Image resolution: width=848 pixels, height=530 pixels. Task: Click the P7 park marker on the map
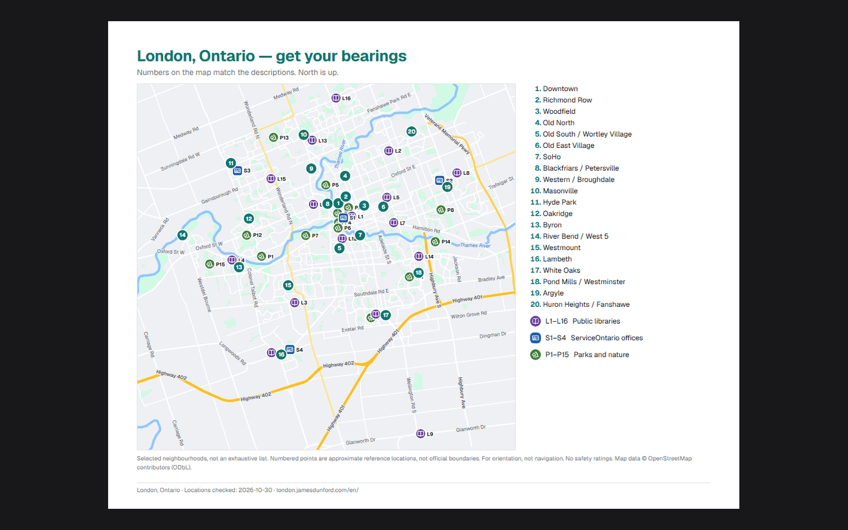tap(305, 235)
